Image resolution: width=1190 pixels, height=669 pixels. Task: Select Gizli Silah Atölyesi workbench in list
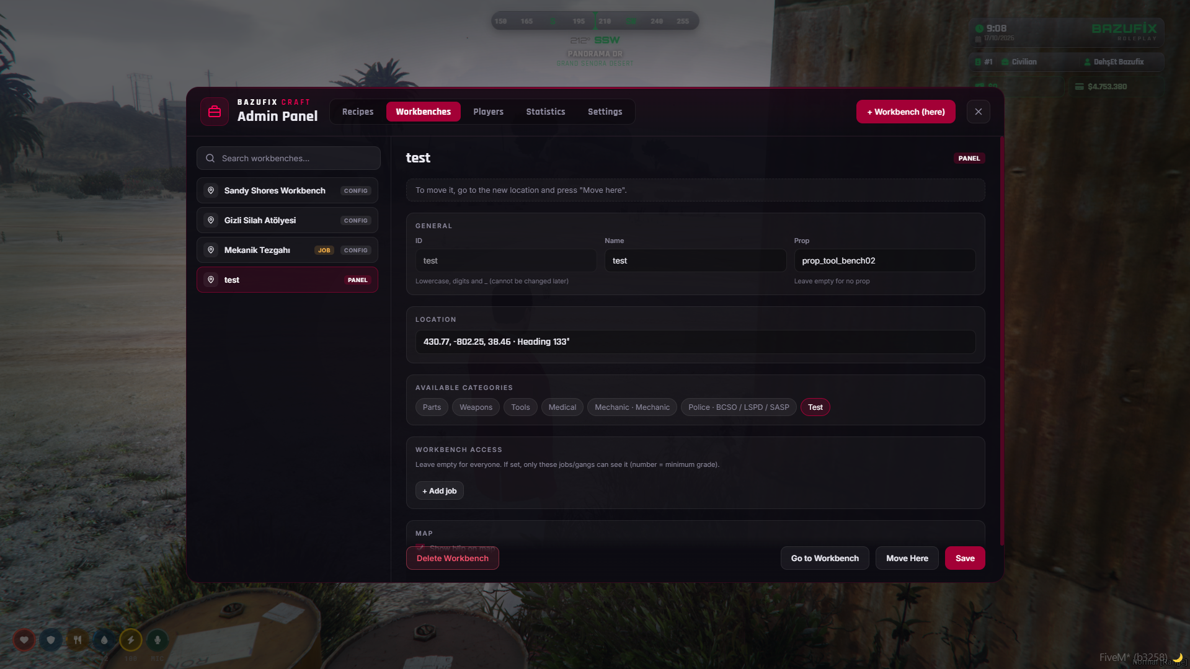[287, 220]
